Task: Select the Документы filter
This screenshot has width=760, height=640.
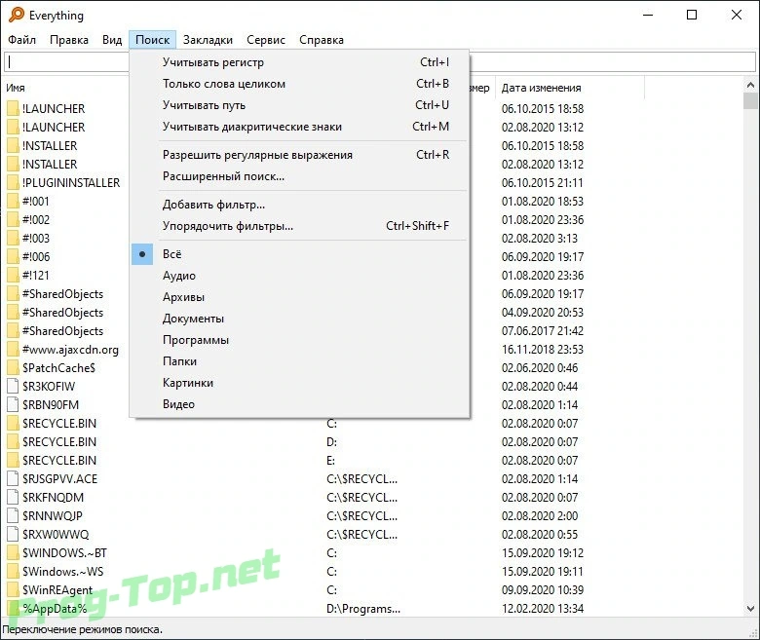Action: 299,319
